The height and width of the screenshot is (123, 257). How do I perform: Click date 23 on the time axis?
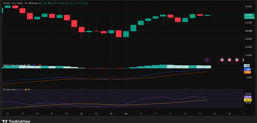[67, 114]
